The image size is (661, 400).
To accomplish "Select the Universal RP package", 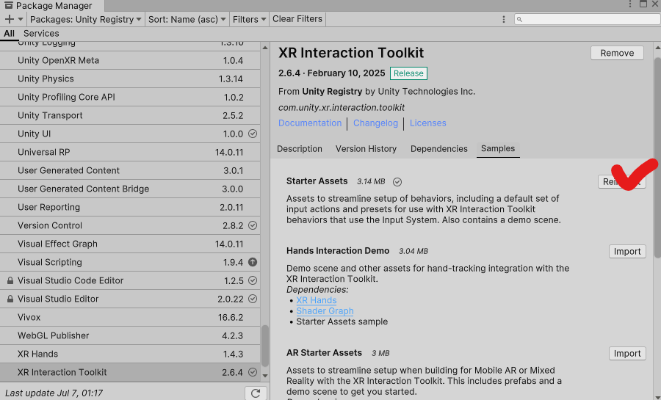I will click(x=130, y=152).
